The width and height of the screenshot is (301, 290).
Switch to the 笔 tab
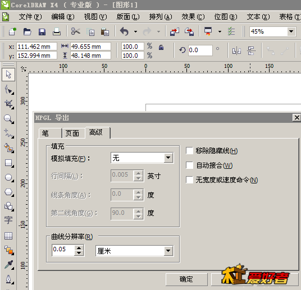(50, 133)
